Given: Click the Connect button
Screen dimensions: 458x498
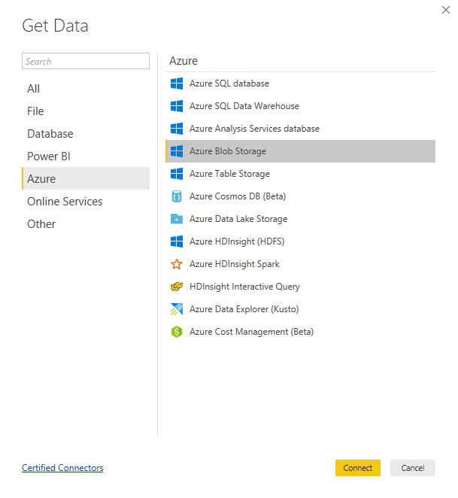Looking at the screenshot, I should (358, 468).
